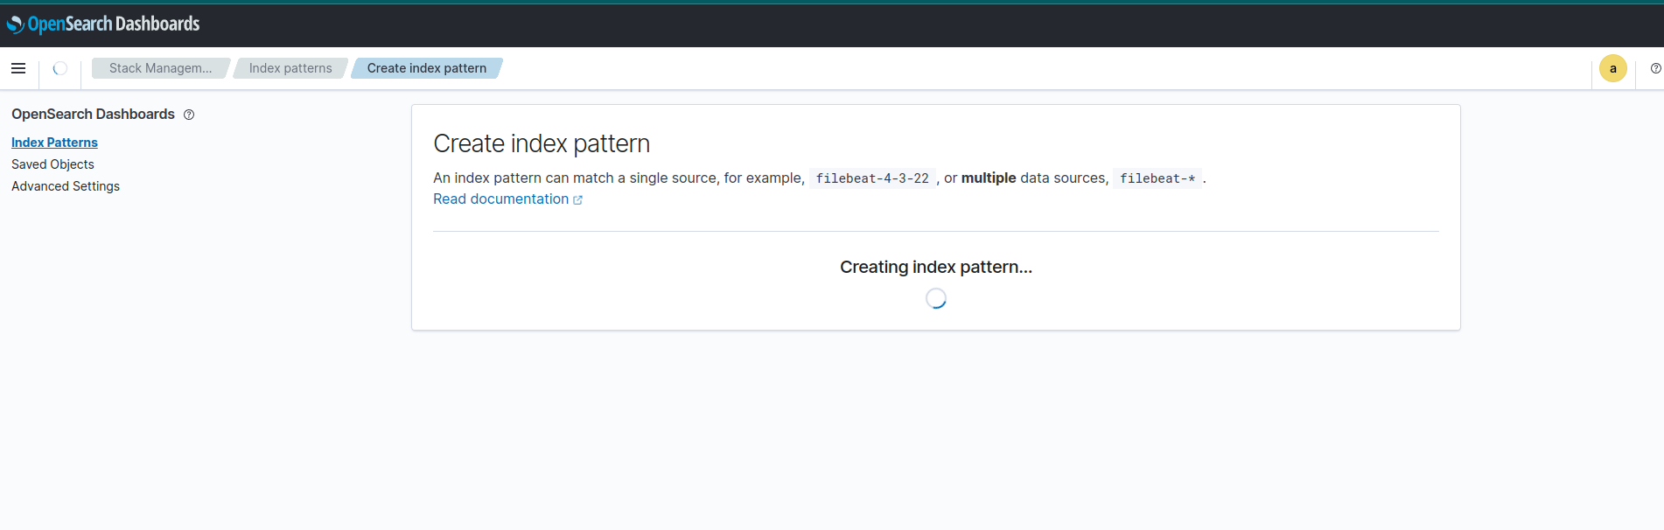Viewport: 1664px width, 530px height.
Task: Open Index Patterns in sidebar
Action: 54,143
